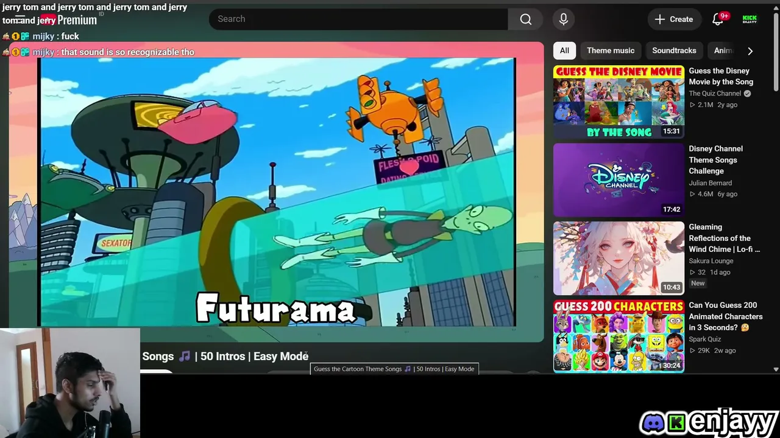Start voice search with the microphone icon

[x=564, y=19]
